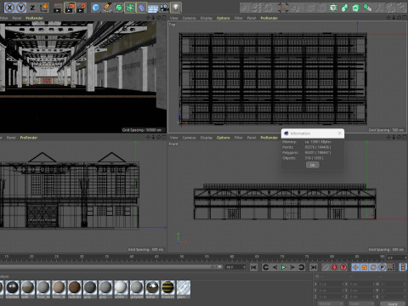This screenshot has height=306, width=408.
Task: Open ProRender menu in Top viewport
Action: 269,18
